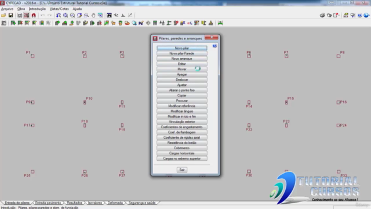Screen dimensions: 371x209
Task: Click Modificar referência button
Action: tap(181, 106)
